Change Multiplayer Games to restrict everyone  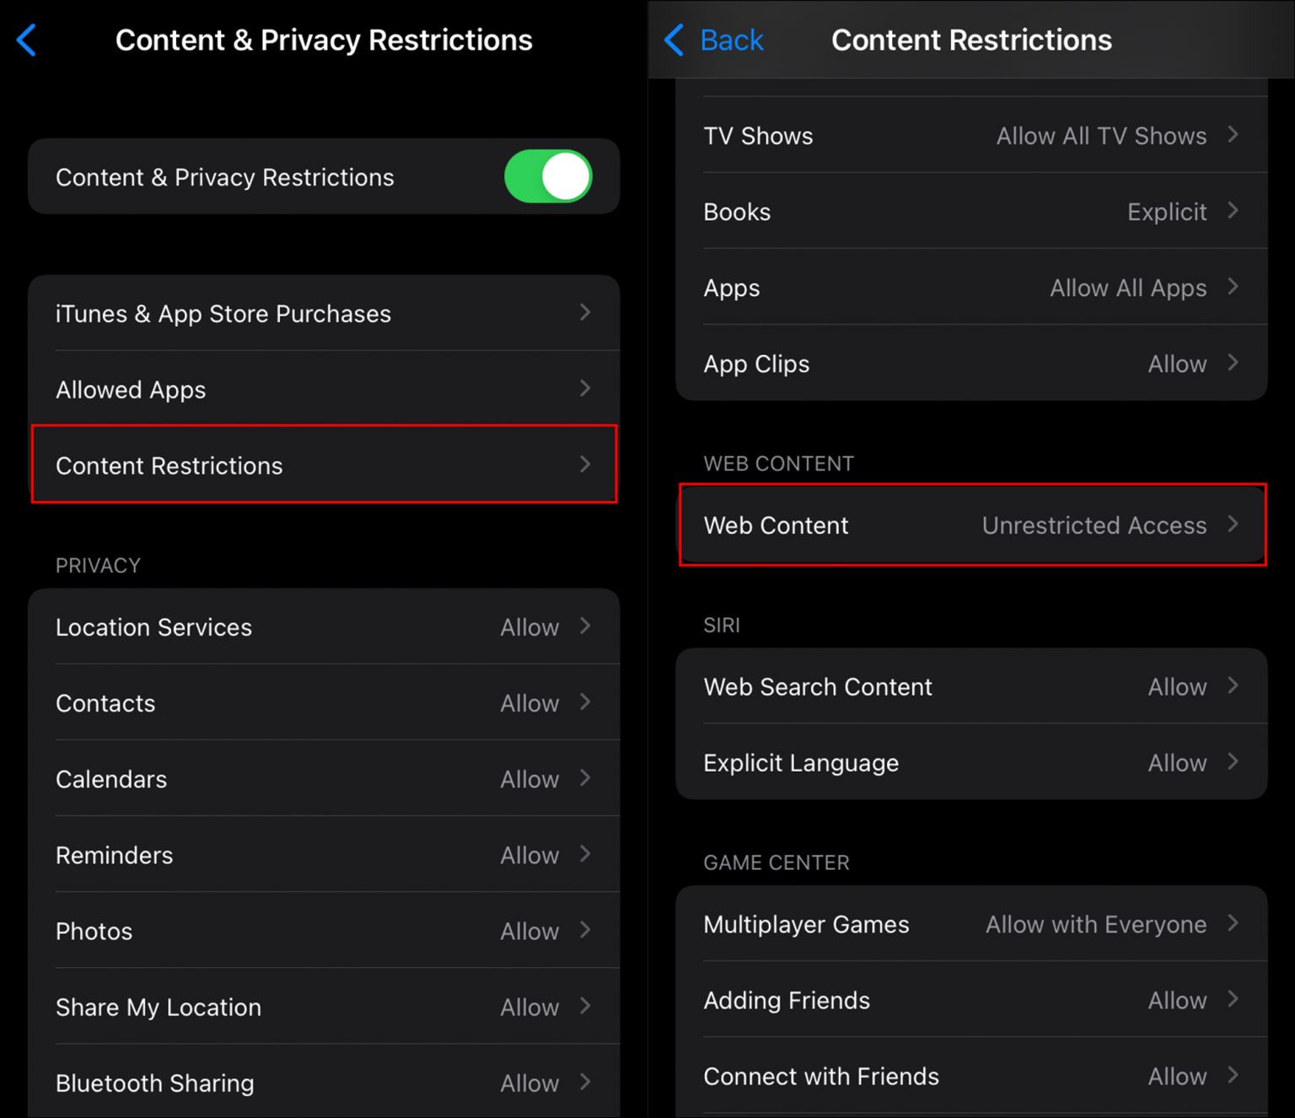pyautogui.click(x=971, y=924)
